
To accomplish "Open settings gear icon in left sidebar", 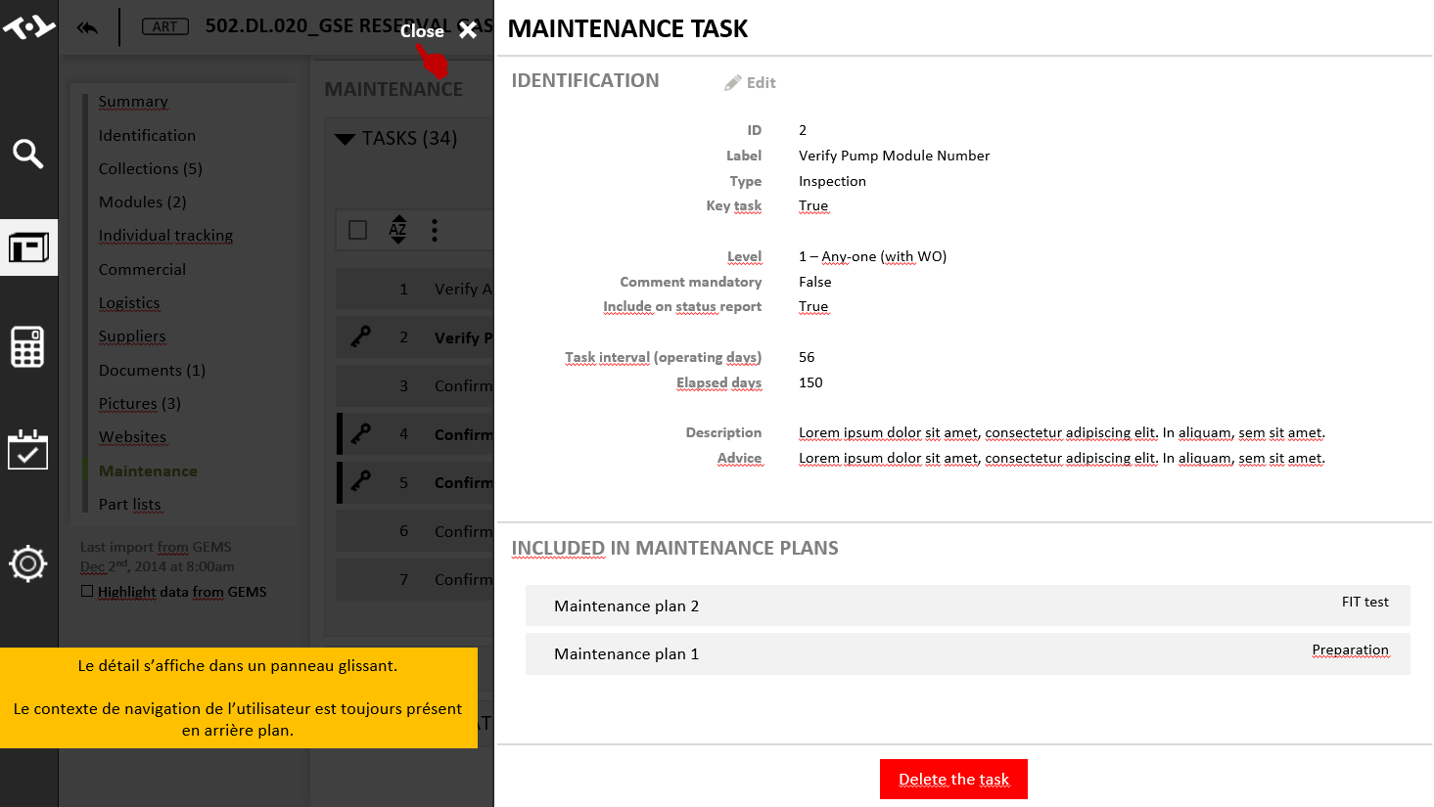I will (27, 563).
